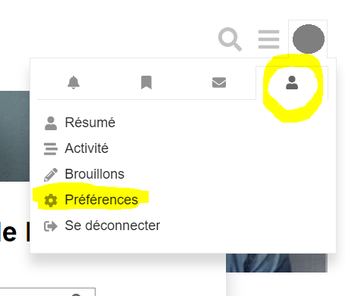Go to Activité
The image size is (345, 299).
86,148
